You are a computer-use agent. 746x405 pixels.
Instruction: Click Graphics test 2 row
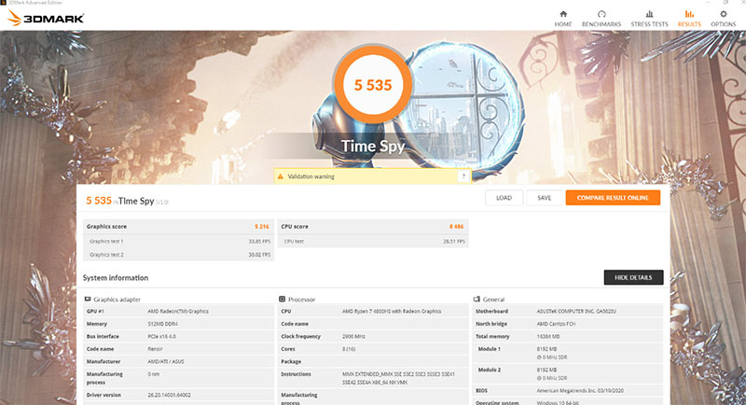(178, 255)
